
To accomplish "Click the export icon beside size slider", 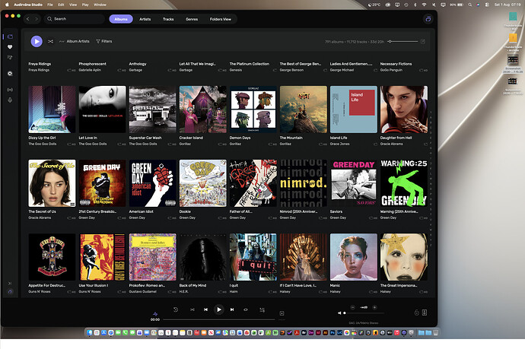I will pos(423,42).
